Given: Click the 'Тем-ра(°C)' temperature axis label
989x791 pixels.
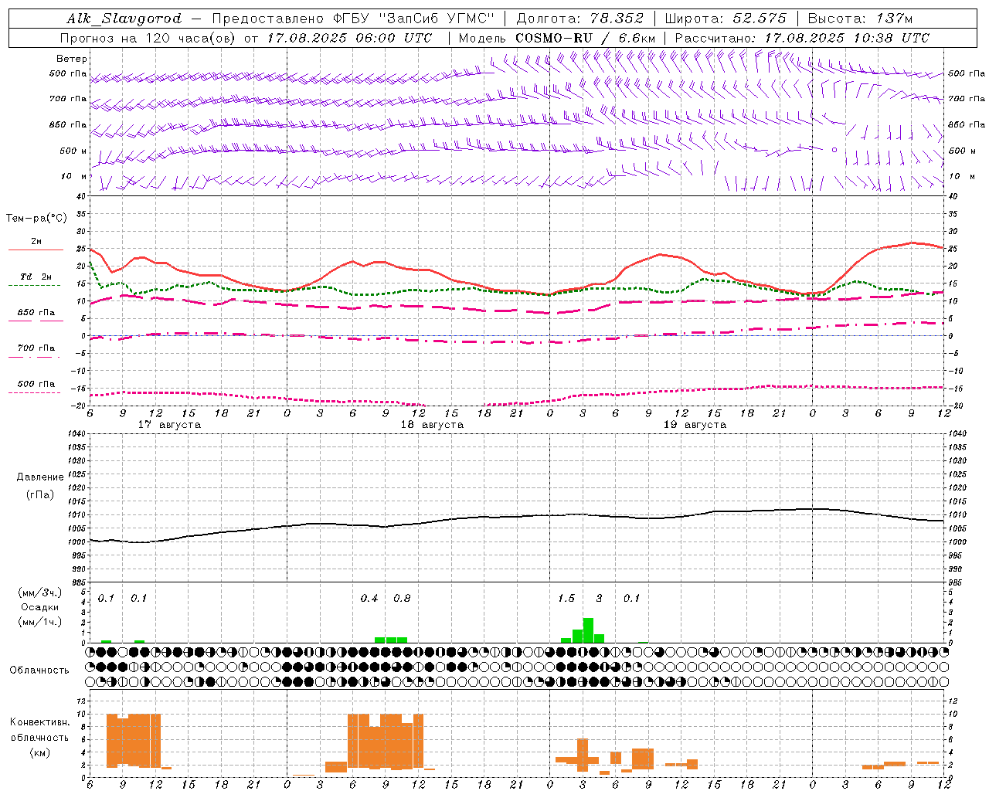Looking at the screenshot, I should pyautogui.click(x=36, y=219).
